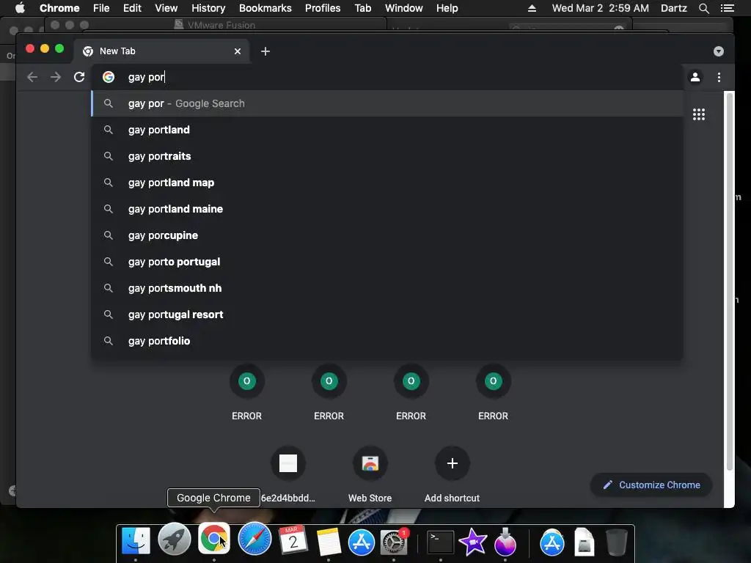
Task: Select the 'gay portfolio' suggestion
Action: (x=387, y=340)
